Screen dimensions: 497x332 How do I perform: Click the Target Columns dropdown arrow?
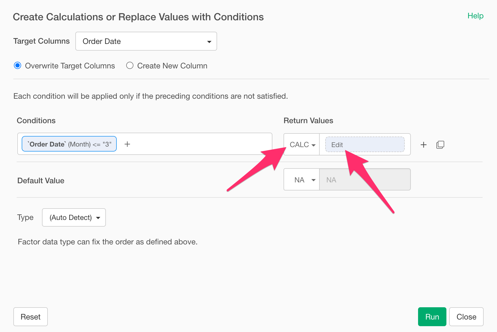tap(209, 42)
